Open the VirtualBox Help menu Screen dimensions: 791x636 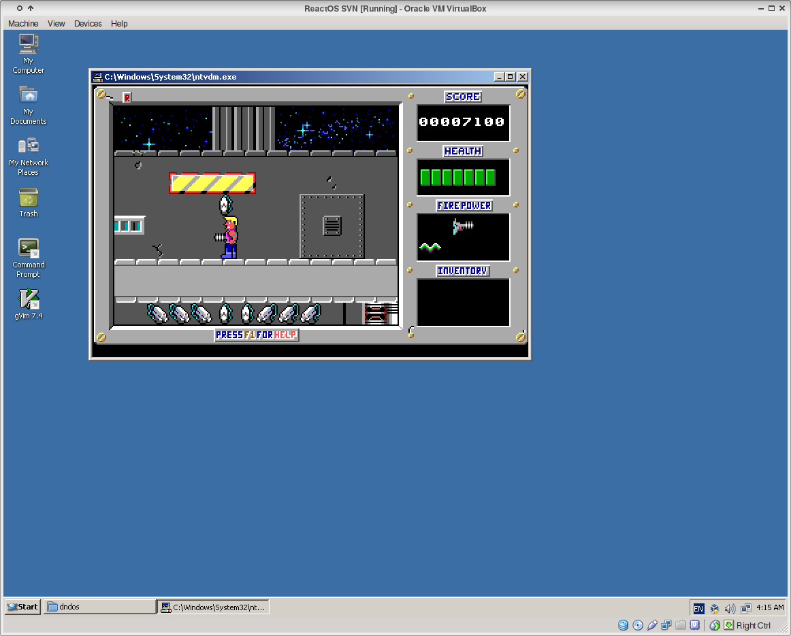(119, 24)
